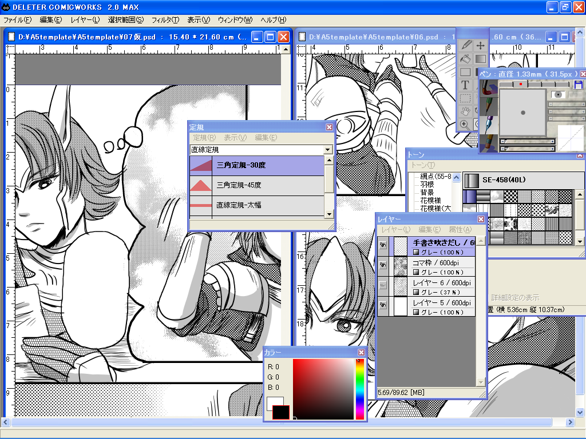Open 定規(R) menu in Ruler panel

pos(204,138)
